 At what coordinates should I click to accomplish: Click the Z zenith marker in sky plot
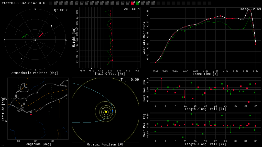click(35, 40)
